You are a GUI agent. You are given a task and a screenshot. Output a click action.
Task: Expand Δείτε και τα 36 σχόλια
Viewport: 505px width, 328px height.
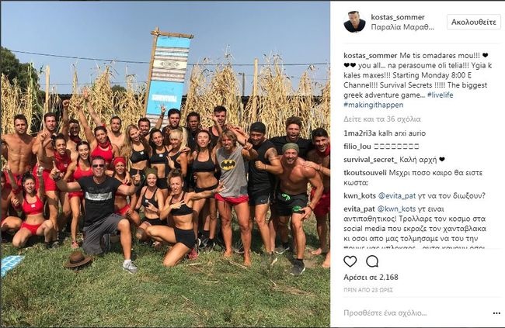(x=382, y=119)
